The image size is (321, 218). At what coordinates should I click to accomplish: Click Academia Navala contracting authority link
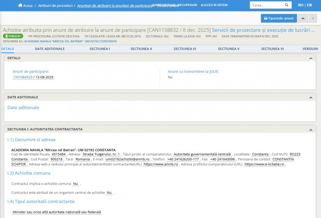tap(70, 41)
